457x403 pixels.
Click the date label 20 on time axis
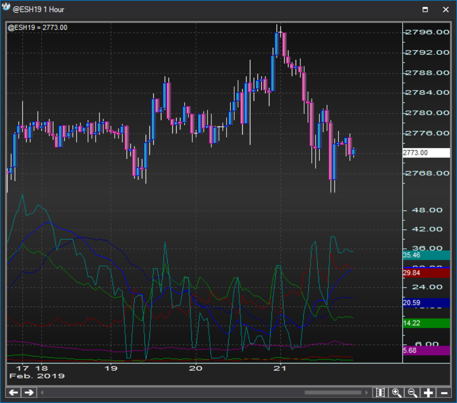pos(196,368)
